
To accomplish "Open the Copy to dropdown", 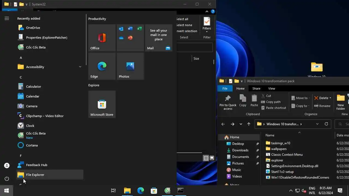I will point(300,106).
